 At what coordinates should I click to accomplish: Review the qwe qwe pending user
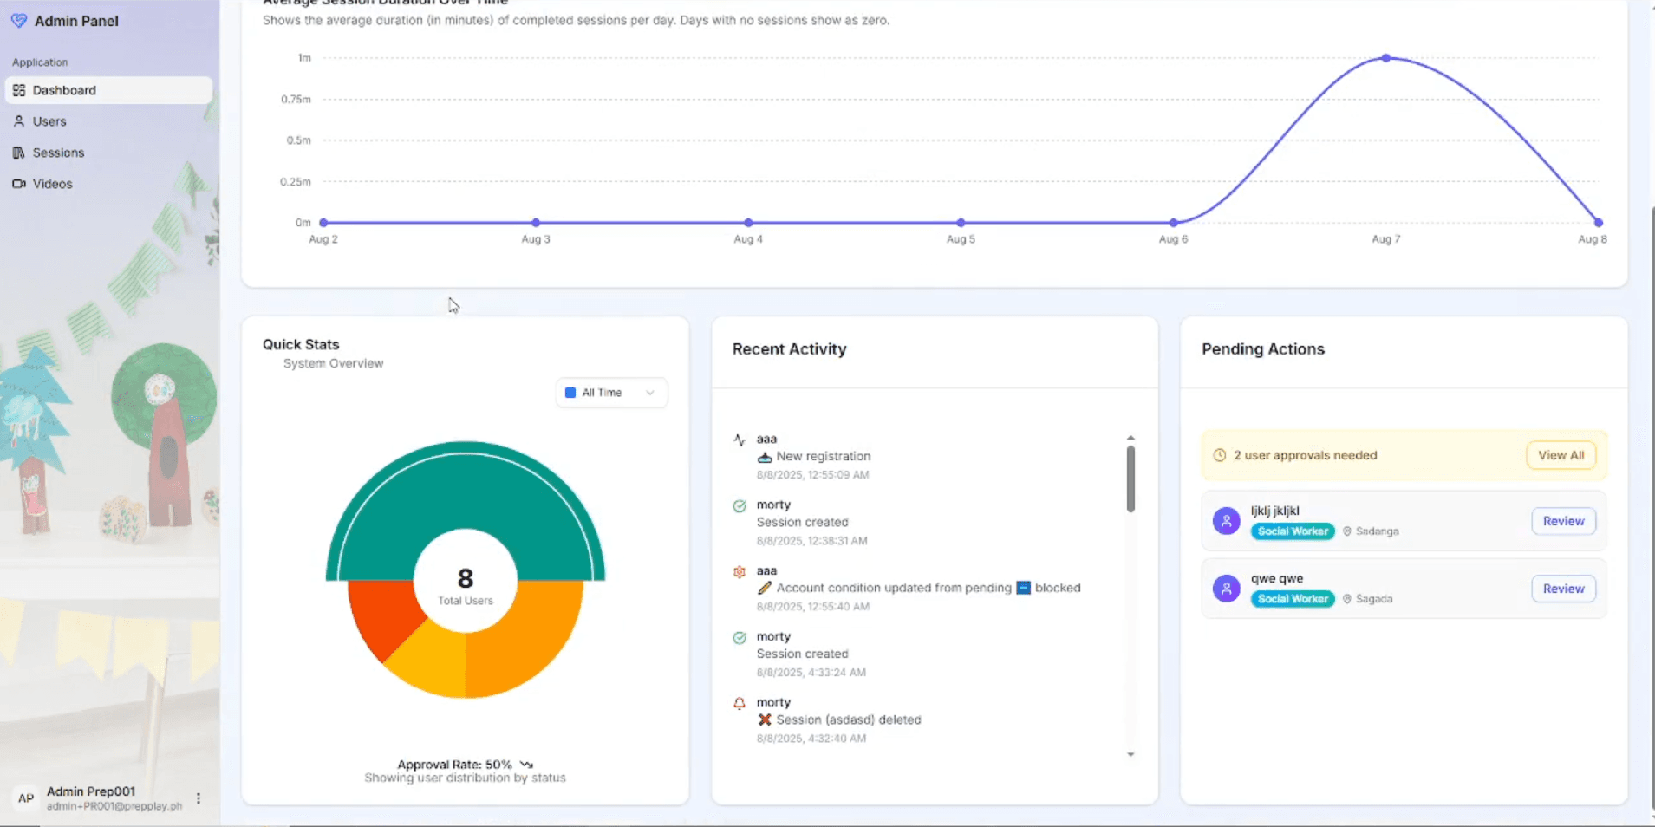click(x=1563, y=589)
